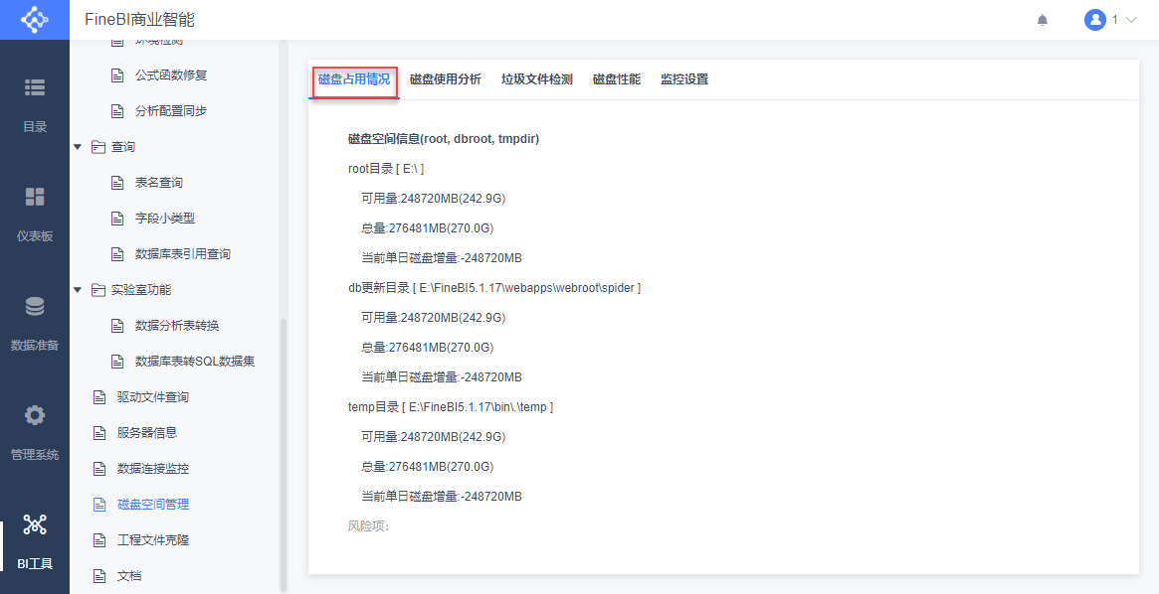Open 数据连接监控 tree item

(x=153, y=469)
